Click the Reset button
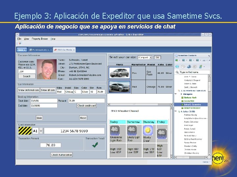The image size is (237, 177). pyautogui.click(x=83, y=118)
